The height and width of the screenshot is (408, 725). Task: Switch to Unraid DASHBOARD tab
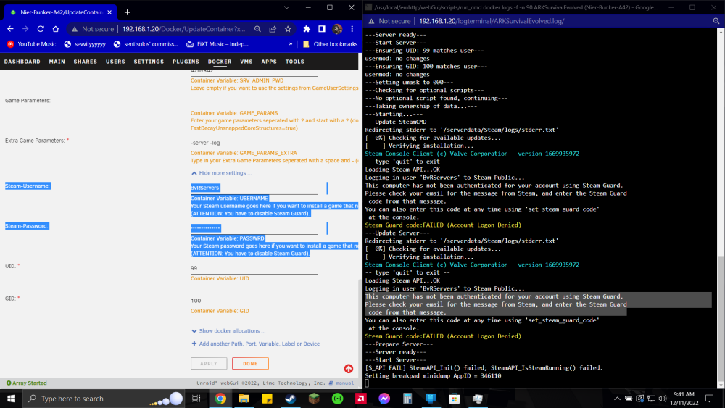pos(22,62)
